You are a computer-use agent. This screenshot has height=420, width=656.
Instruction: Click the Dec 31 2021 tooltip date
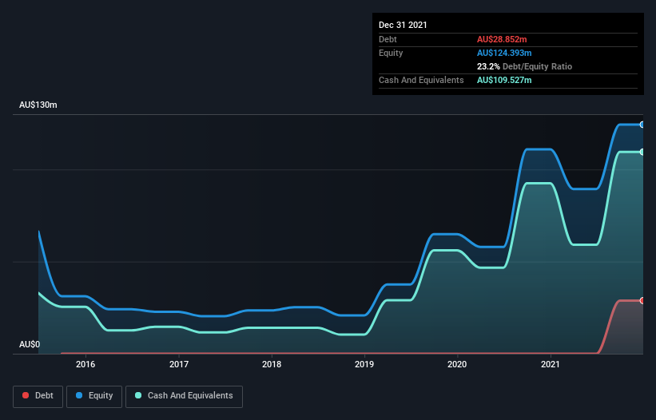(403, 25)
